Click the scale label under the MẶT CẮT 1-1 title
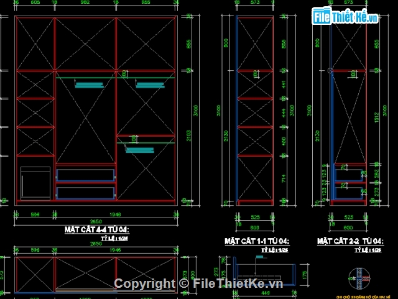This screenshot has width=398, height=299. [275, 250]
